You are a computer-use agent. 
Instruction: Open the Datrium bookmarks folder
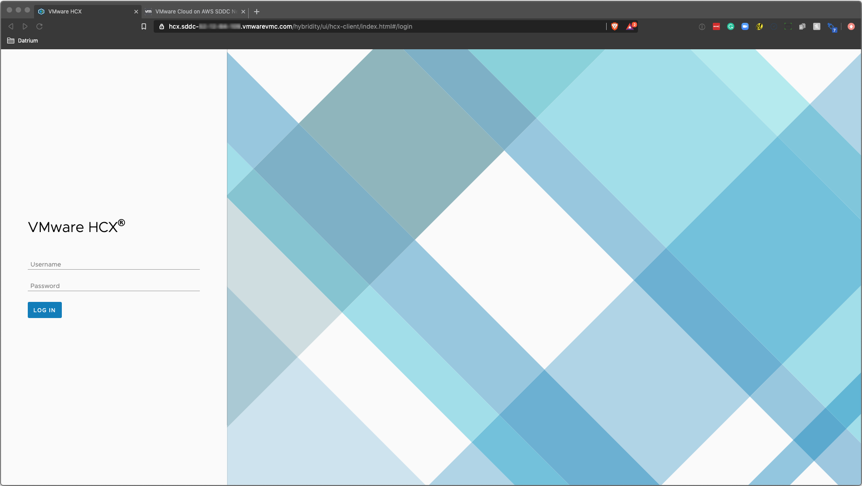coord(22,41)
